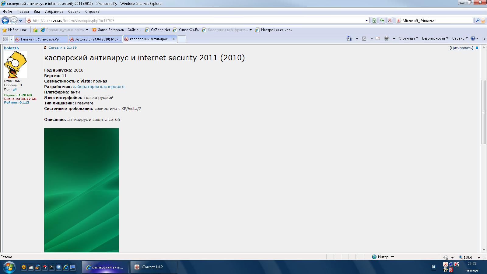487x274 pixels.
Task: Select the касперский антивирус tab
Action: pyautogui.click(x=147, y=39)
